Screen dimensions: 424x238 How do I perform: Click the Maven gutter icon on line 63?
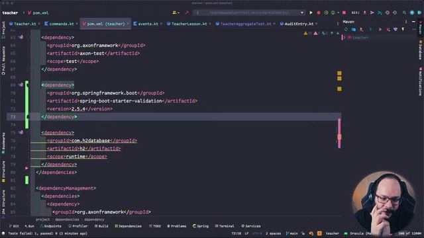point(21,37)
